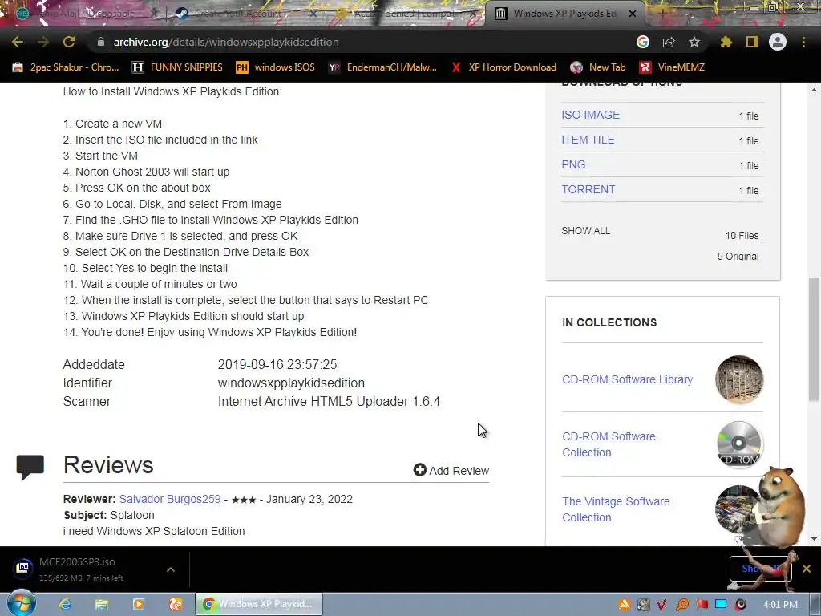The image size is (821, 616).
Task: Open CD-ROM Software Collection link
Action: click(609, 444)
